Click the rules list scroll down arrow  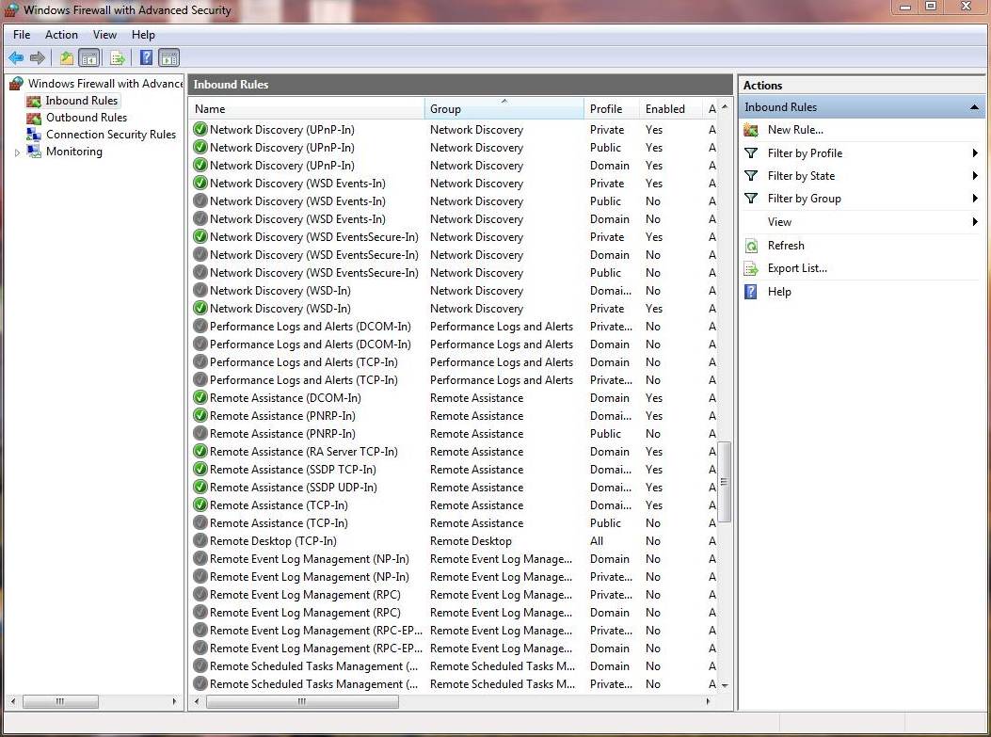click(725, 685)
